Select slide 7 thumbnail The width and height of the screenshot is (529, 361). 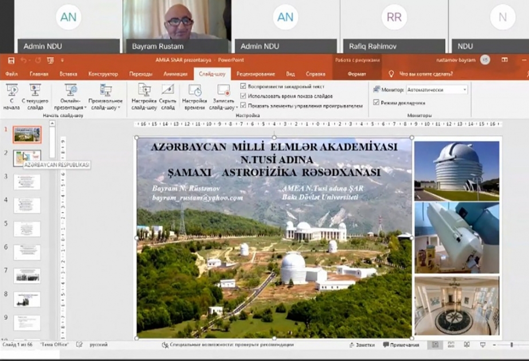coord(27,276)
